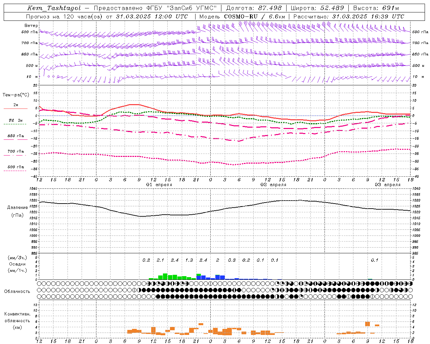The height and width of the screenshot is (344, 430).
Task: Click the Высота: 691м value
Action: (376, 8)
